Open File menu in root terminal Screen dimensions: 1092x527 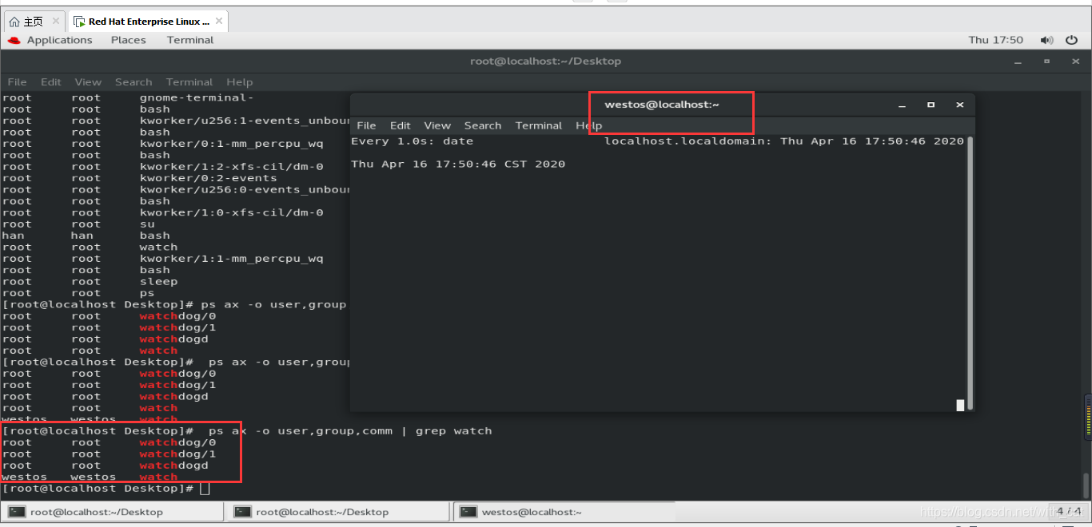[17, 81]
